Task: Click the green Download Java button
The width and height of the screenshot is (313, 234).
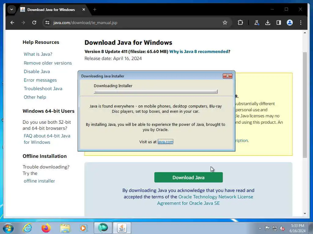Action: (188, 178)
